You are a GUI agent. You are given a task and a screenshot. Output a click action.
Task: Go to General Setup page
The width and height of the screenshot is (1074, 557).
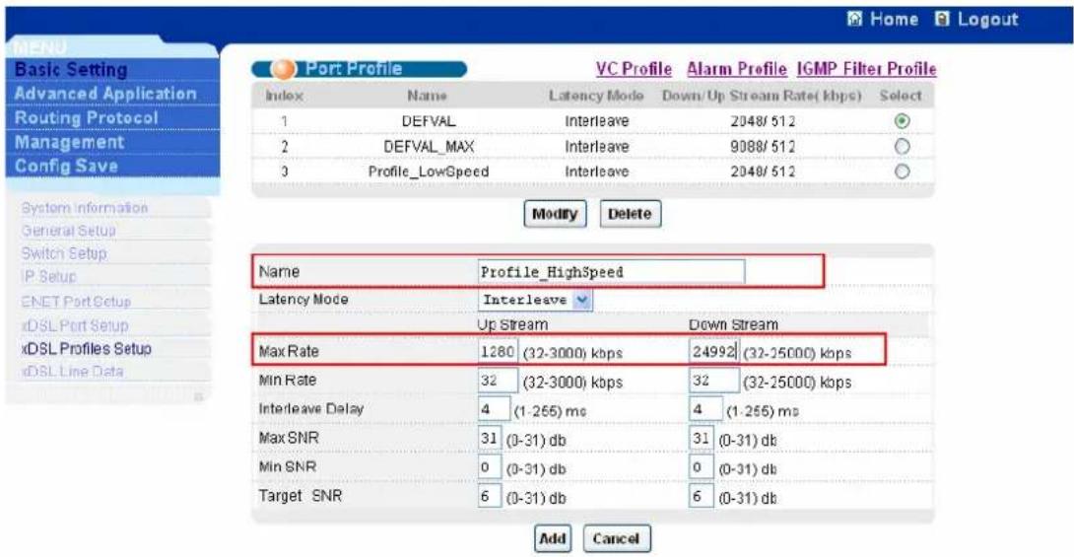[69, 231]
